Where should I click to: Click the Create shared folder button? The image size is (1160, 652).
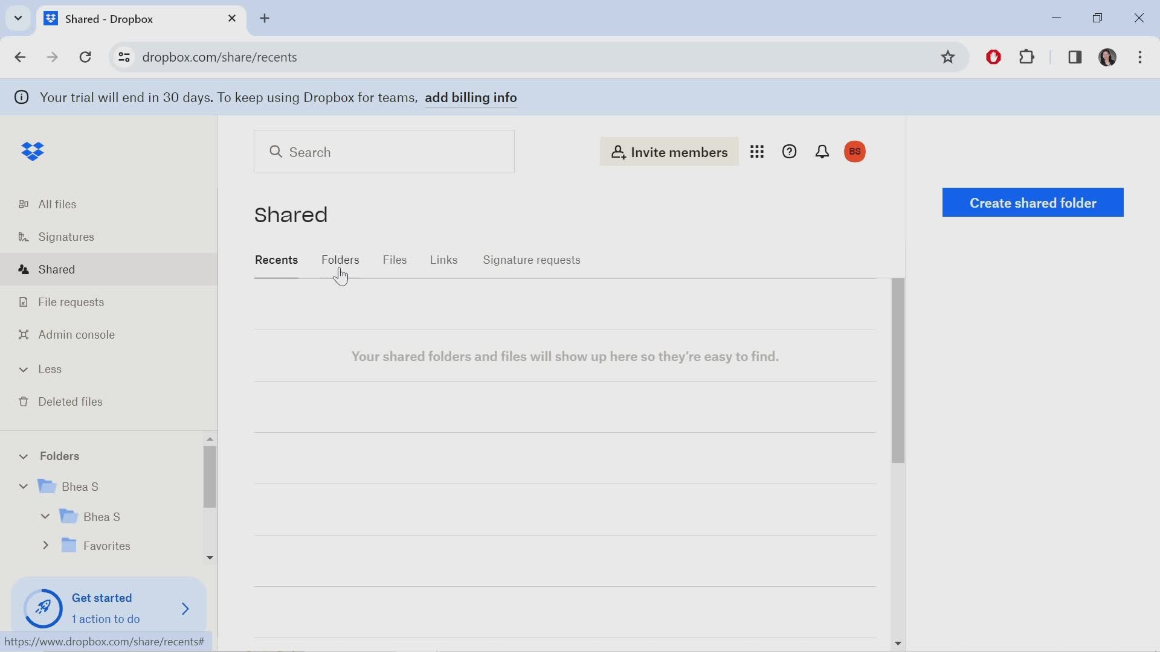point(1033,202)
